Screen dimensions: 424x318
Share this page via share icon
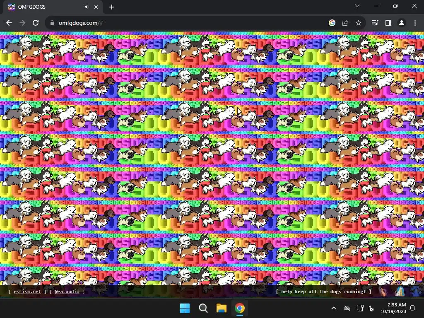[345, 23]
